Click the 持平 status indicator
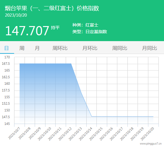Viewport: 164px width, 147px height. tap(55, 28)
